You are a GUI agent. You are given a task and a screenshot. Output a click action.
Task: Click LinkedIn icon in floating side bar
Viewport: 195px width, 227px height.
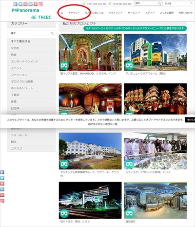point(2,189)
